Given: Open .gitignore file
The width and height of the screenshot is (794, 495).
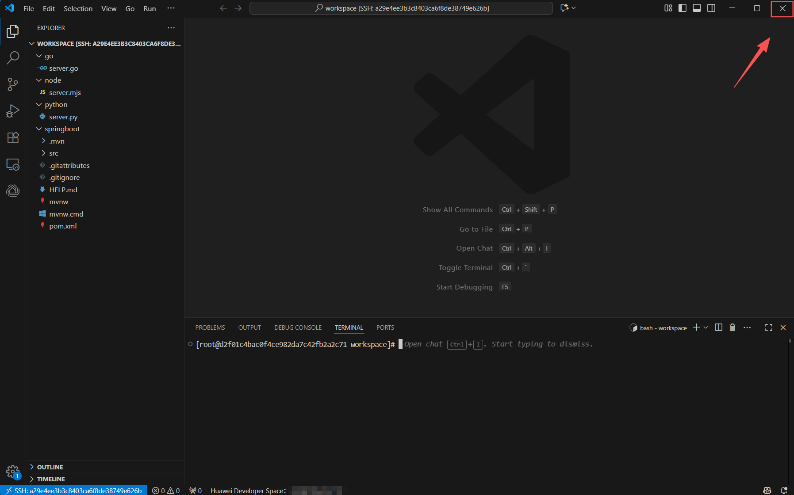Looking at the screenshot, I should coord(105,178).
